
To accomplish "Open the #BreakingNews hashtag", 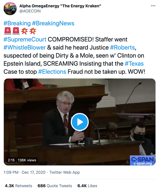I will 53,23.
